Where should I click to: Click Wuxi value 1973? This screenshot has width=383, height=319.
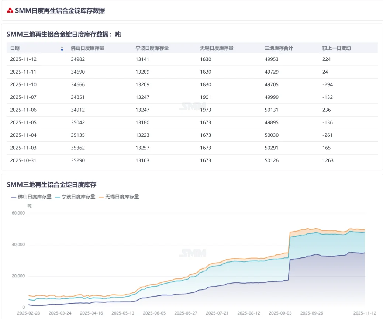pos(206,110)
